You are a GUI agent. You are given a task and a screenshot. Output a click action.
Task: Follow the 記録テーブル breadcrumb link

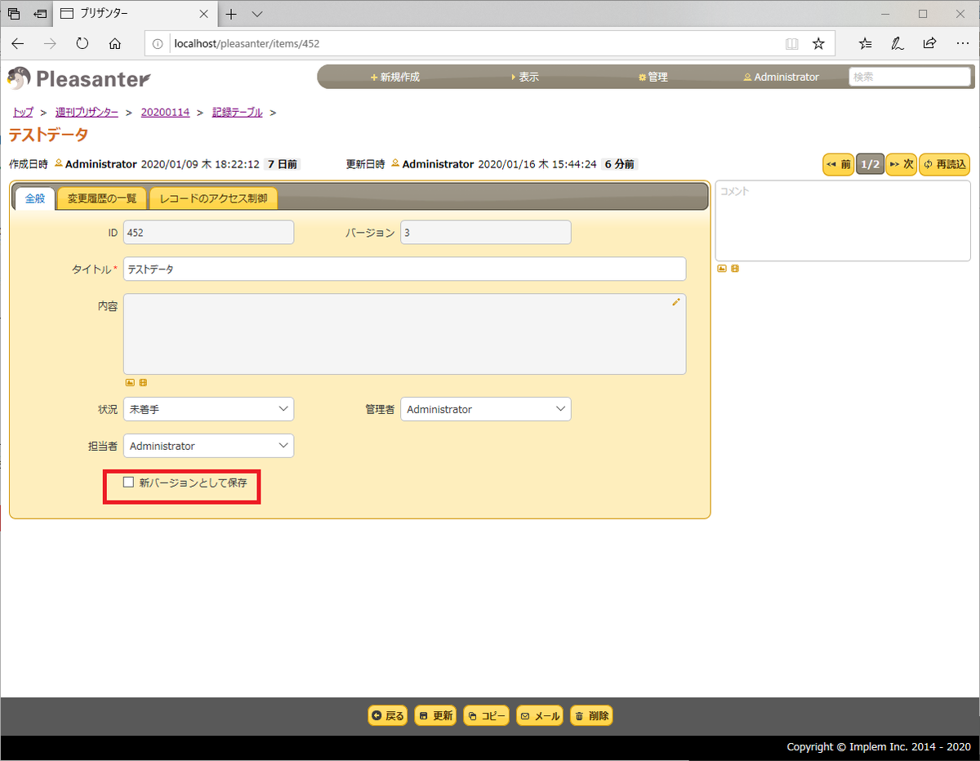[237, 113]
